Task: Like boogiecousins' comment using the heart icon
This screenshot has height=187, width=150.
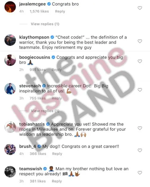Action: click(140, 61)
